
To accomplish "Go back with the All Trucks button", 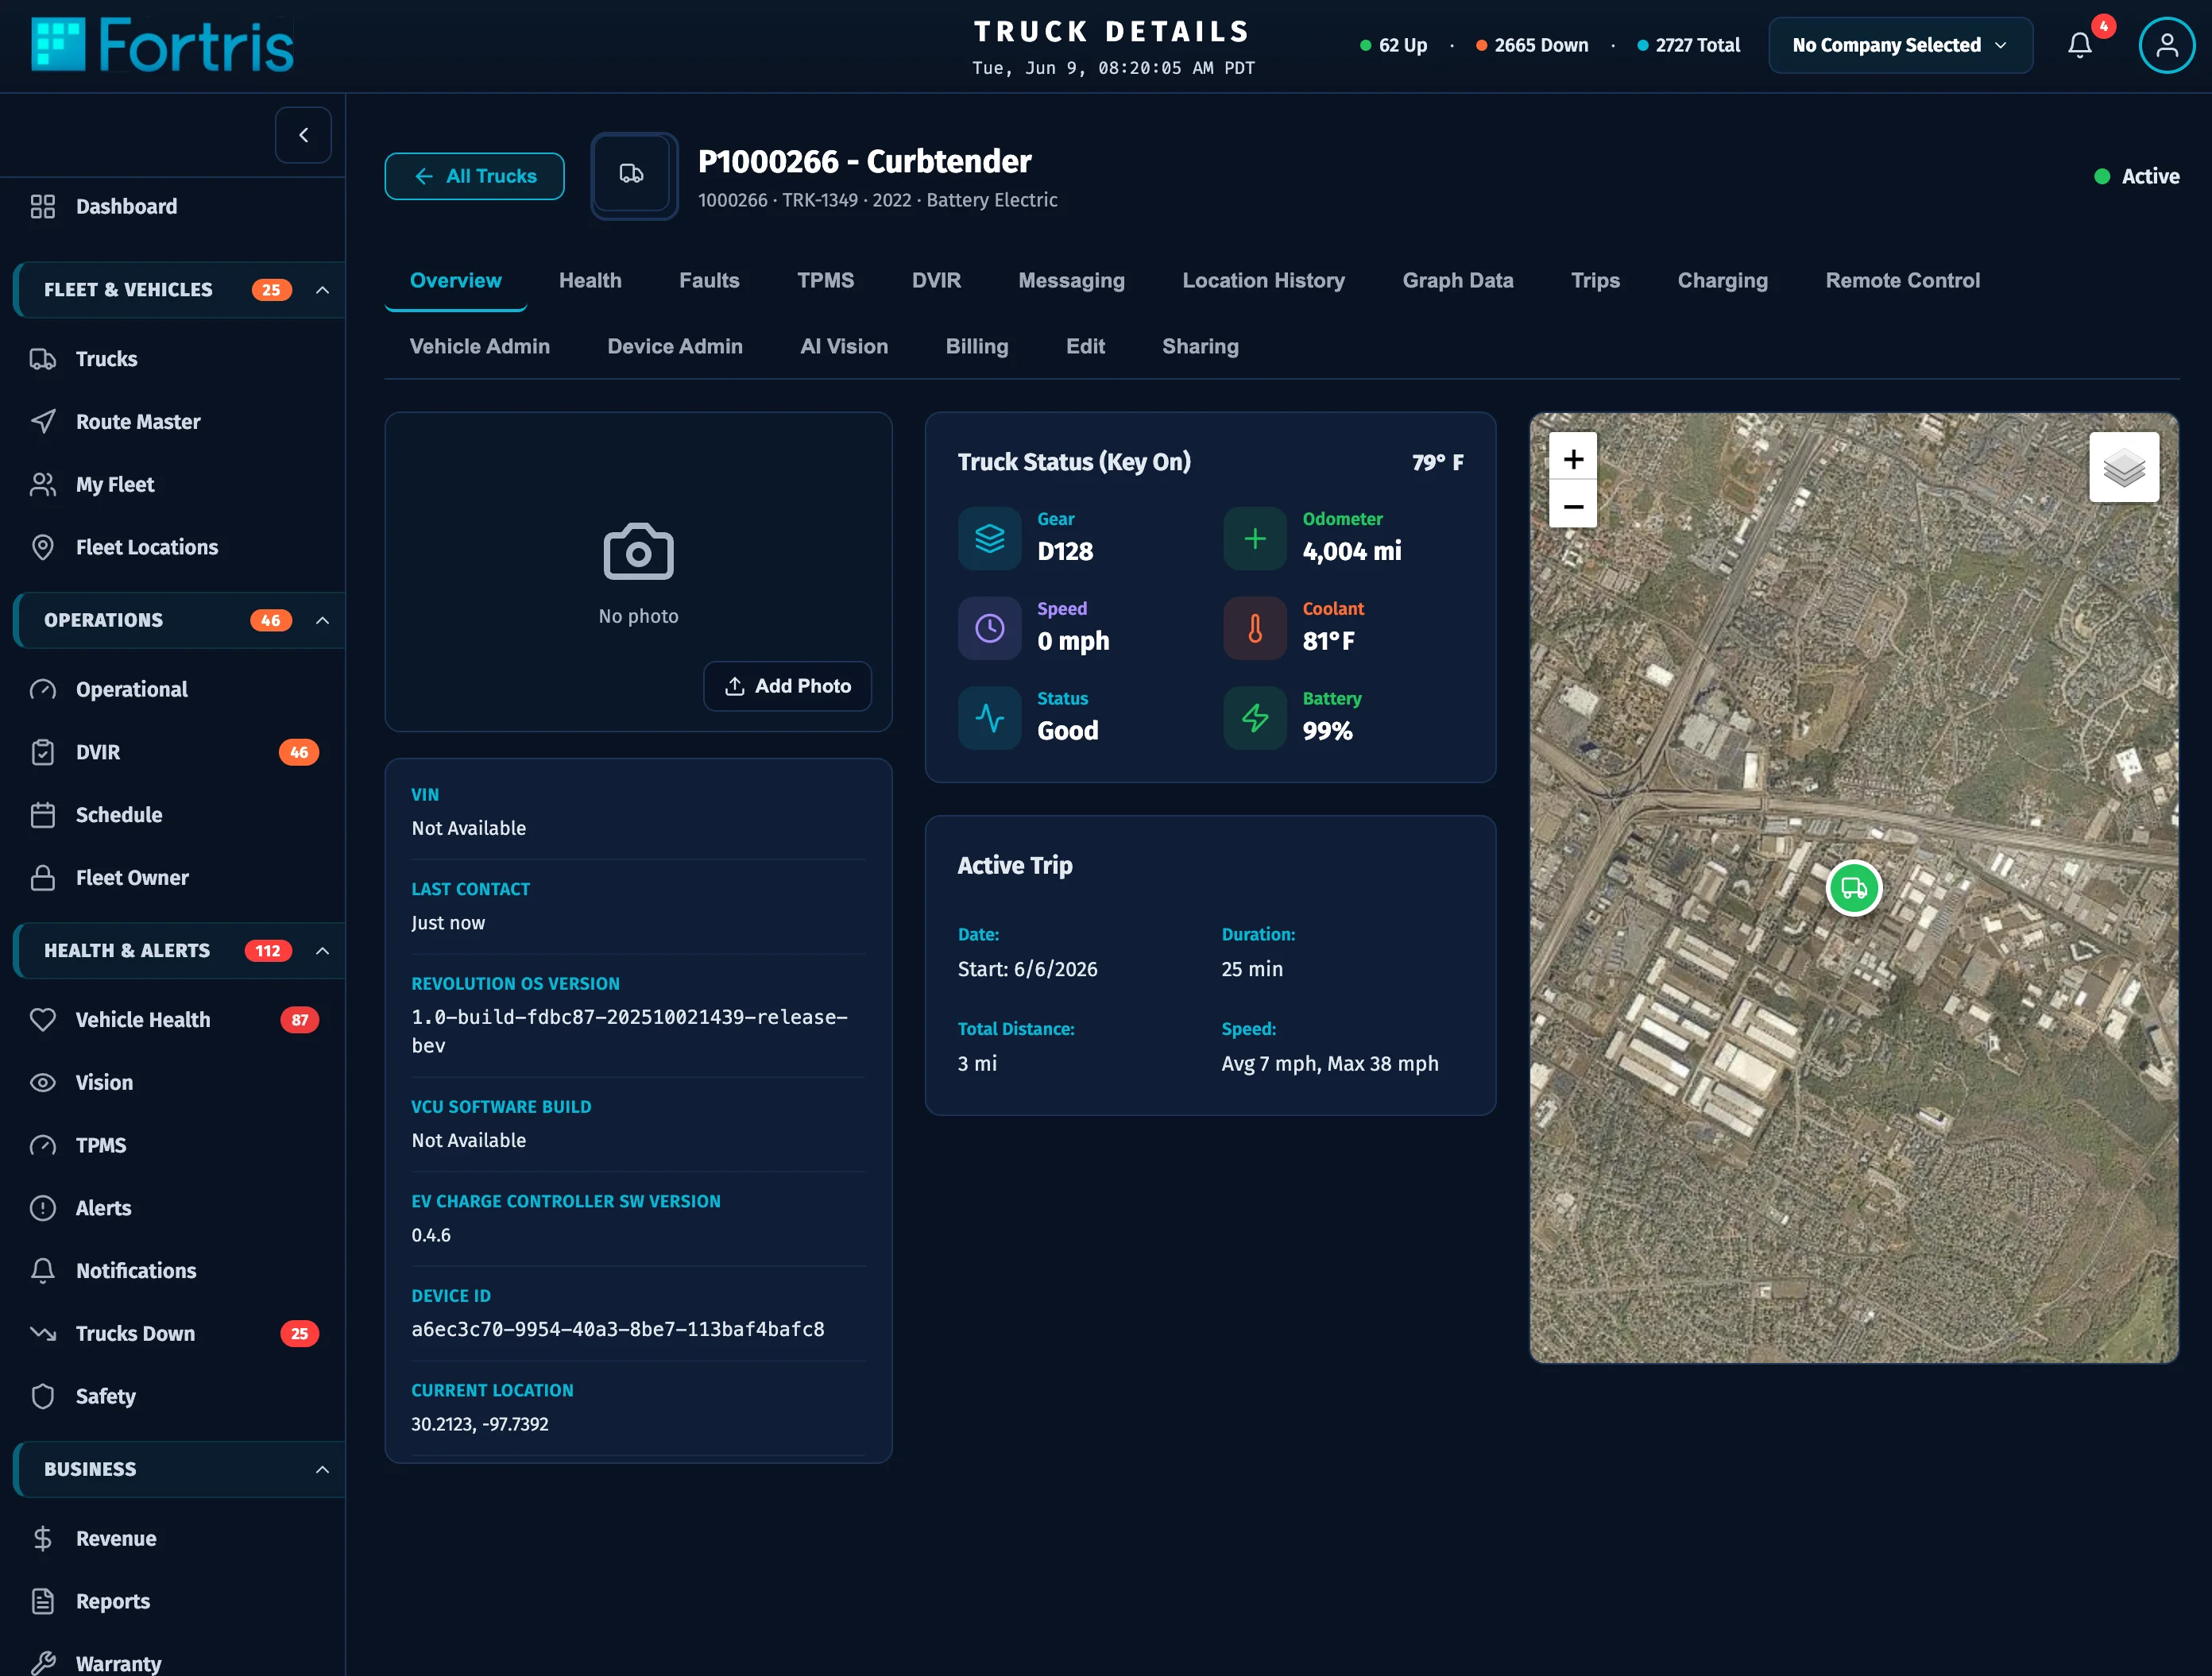I will tap(474, 176).
